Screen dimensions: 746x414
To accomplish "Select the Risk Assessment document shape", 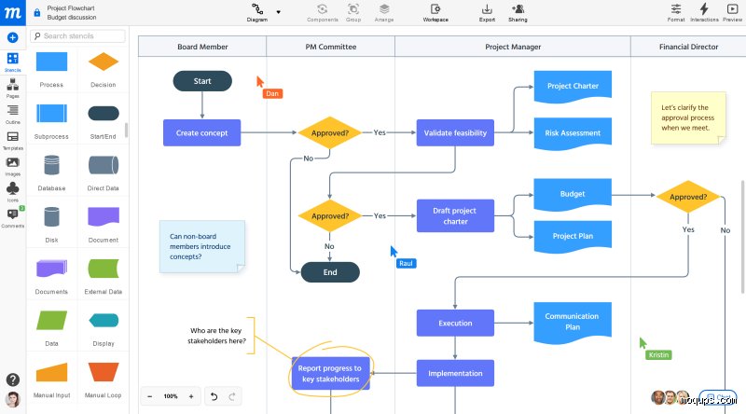I will 573,133.
